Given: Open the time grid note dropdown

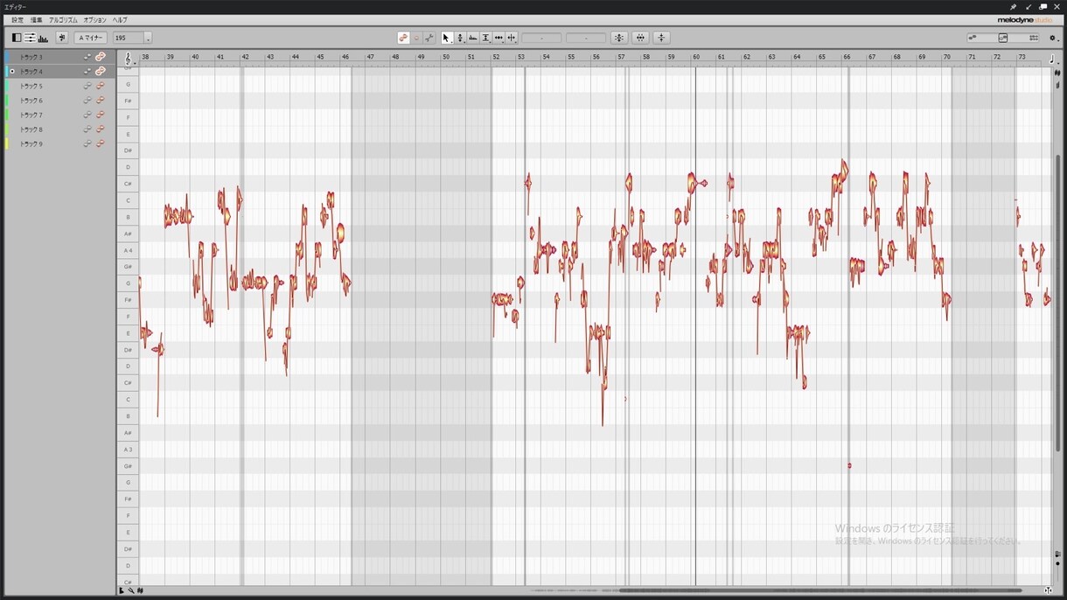Looking at the screenshot, I should click(1052, 58).
